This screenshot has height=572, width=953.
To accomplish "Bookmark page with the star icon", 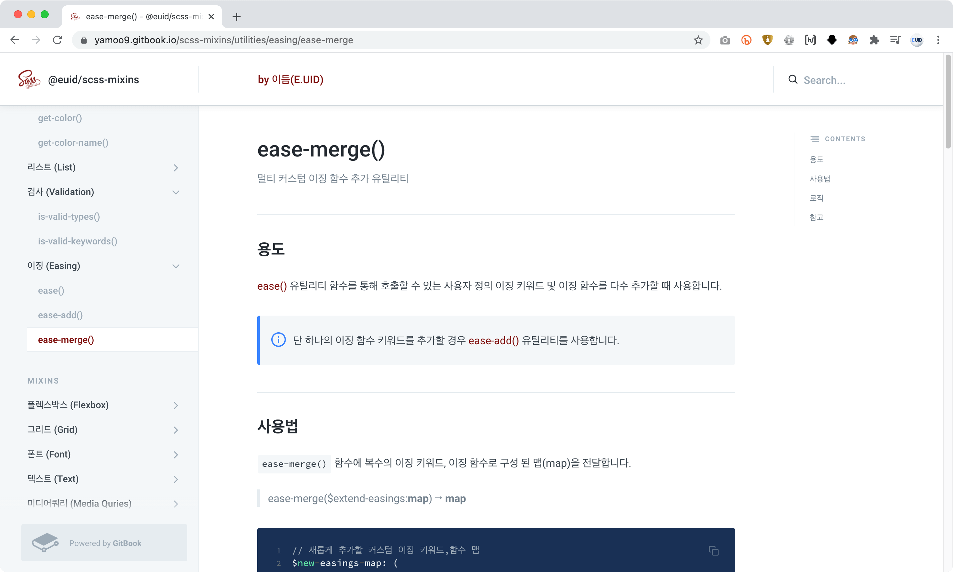I will coord(698,40).
